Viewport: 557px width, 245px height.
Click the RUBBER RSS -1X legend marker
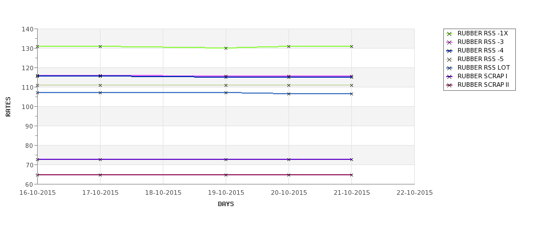pos(450,34)
